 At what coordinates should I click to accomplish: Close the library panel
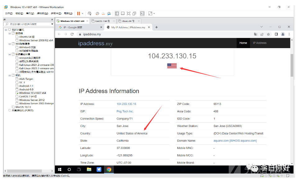tap(52, 20)
